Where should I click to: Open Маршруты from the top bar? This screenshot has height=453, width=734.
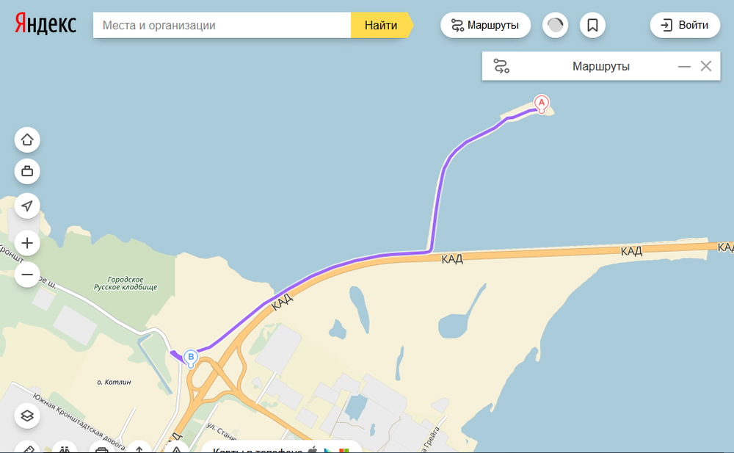485,25
